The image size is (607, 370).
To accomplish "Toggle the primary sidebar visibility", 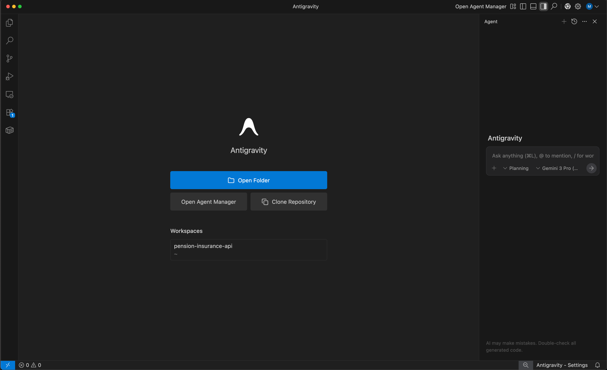I will [523, 7].
